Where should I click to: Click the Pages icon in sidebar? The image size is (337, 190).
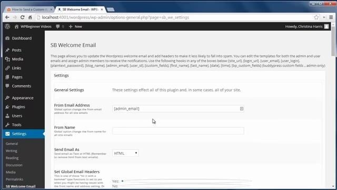tap(7, 77)
